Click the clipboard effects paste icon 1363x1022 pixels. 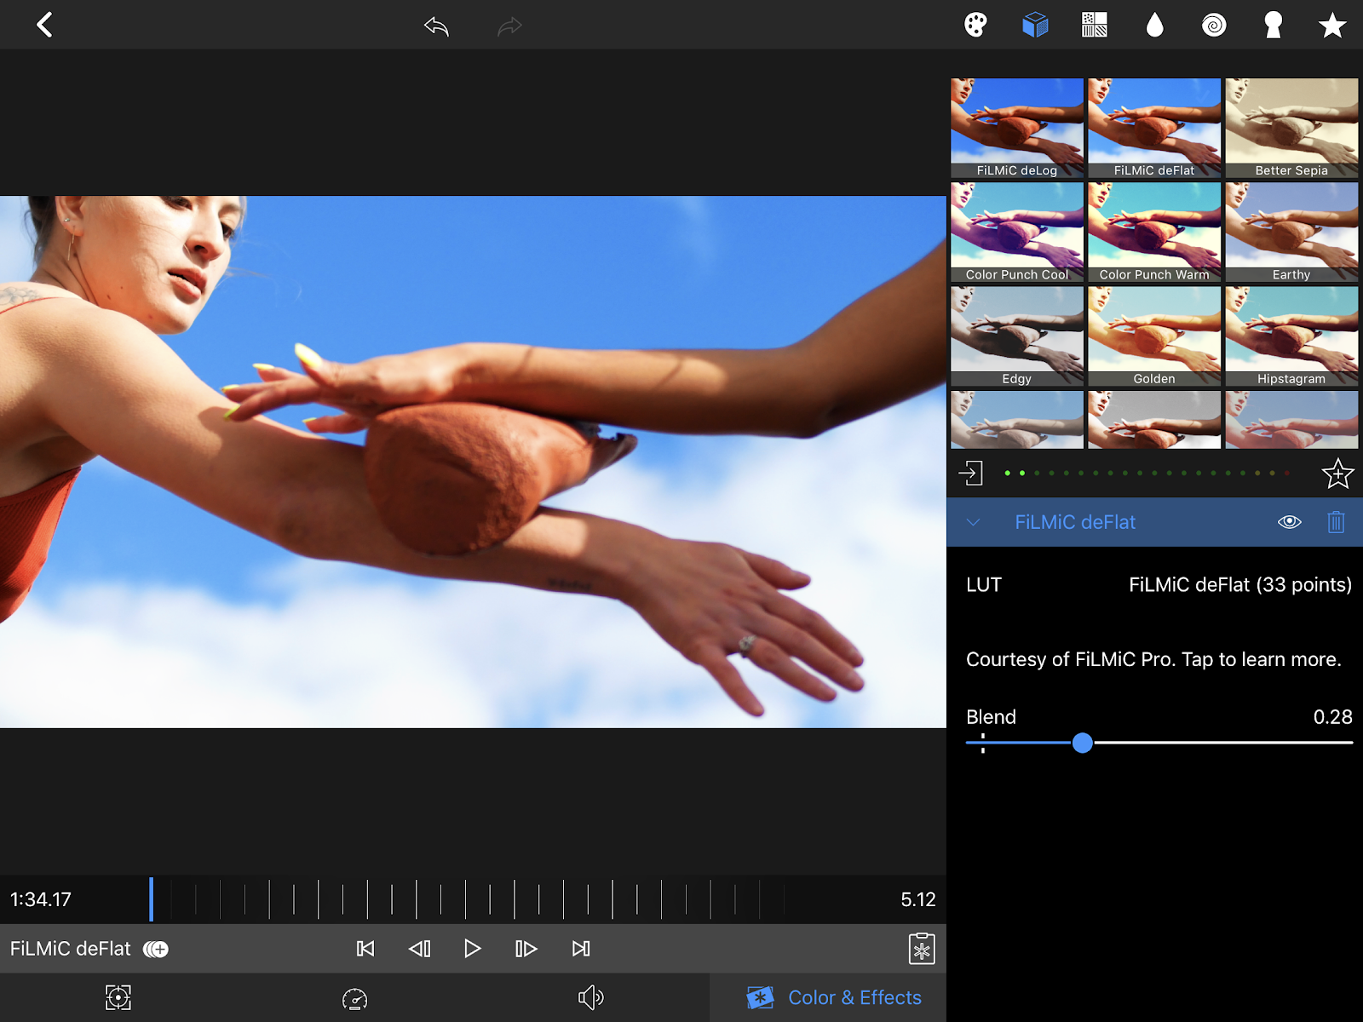(x=922, y=949)
